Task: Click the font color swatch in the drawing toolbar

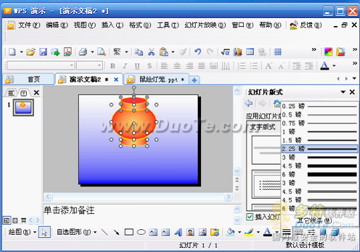Action: 267,232
